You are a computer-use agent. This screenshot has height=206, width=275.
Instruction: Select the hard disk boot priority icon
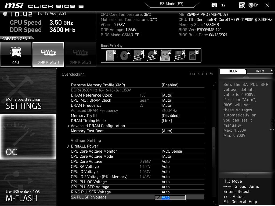[111, 56]
